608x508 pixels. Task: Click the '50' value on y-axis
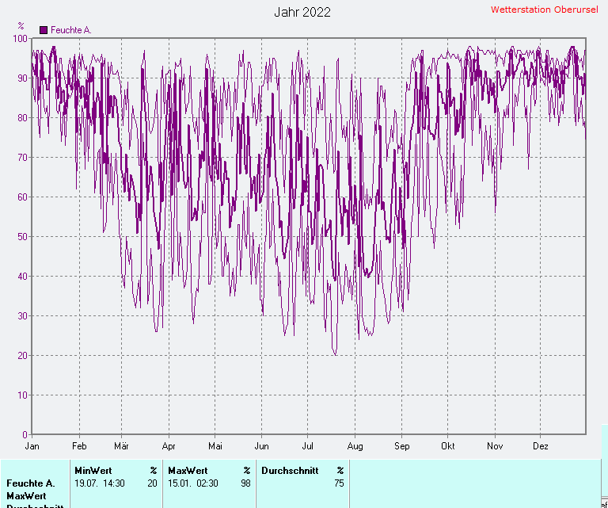pos(23,236)
